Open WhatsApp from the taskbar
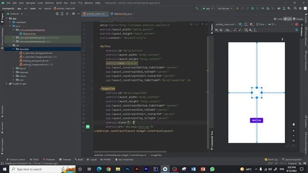The width and height of the screenshot is (308, 173). click(x=212, y=169)
